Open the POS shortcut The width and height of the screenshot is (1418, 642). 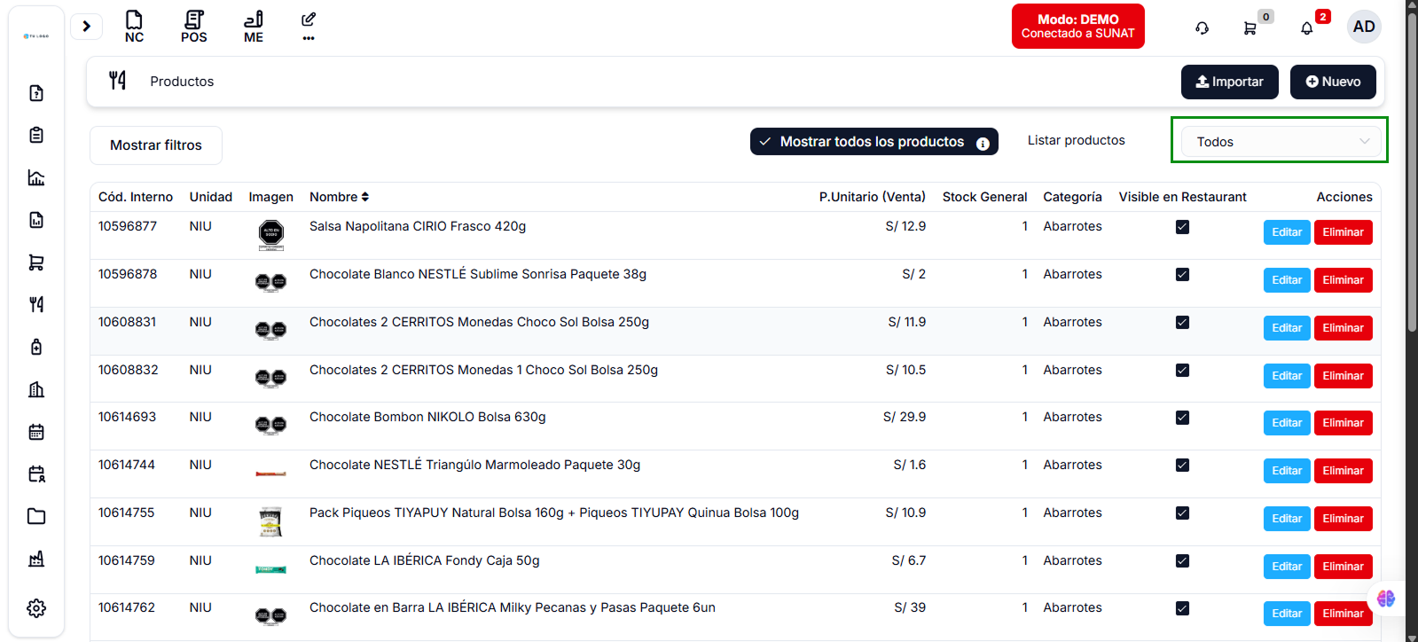(x=193, y=27)
